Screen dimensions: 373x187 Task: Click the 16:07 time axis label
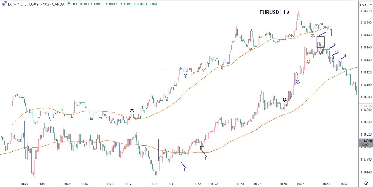coord(85,184)
